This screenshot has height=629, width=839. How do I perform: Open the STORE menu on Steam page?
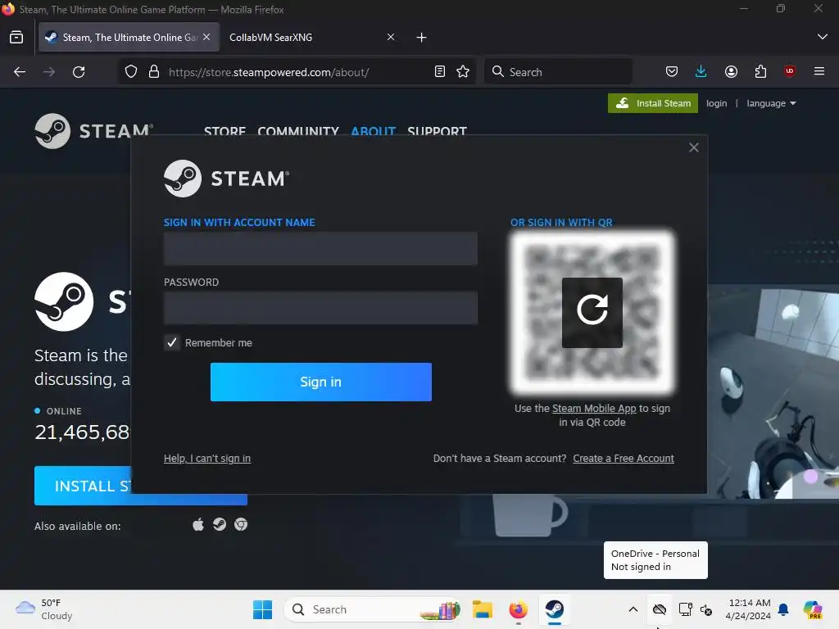[x=224, y=131]
